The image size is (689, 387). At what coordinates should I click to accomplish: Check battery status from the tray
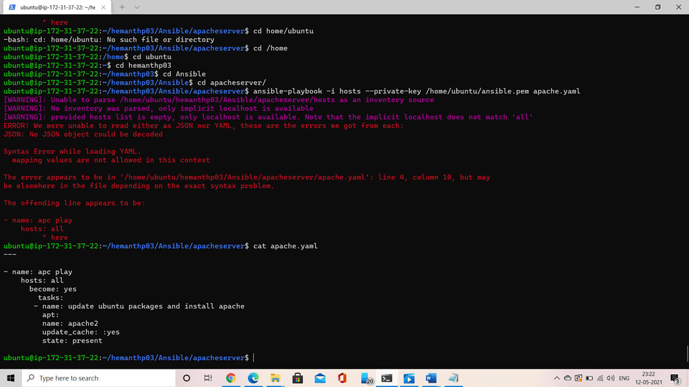click(589, 379)
